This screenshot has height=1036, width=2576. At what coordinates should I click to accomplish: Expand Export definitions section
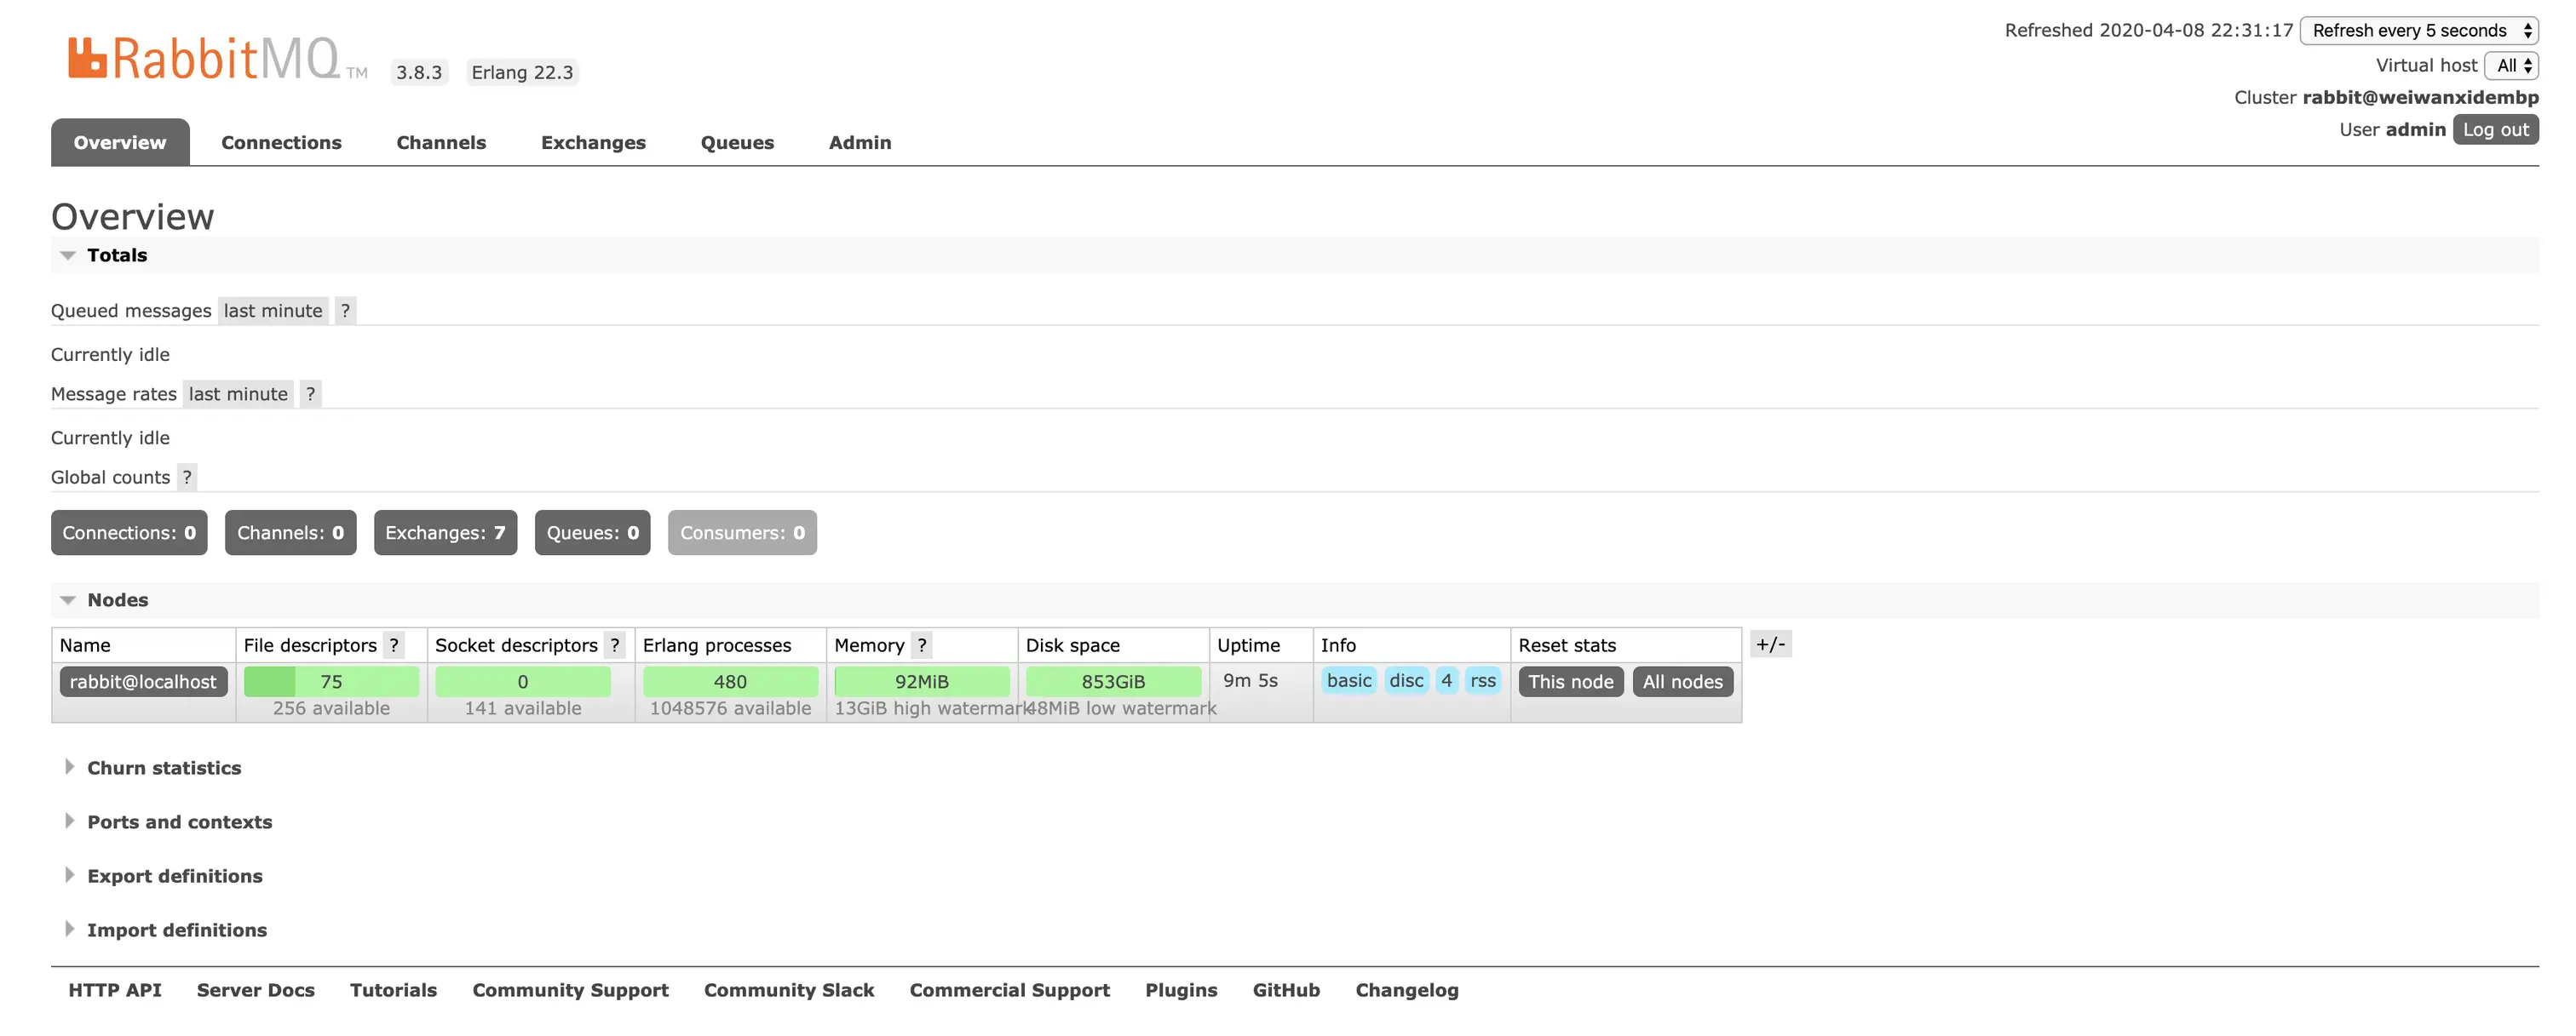coord(174,875)
